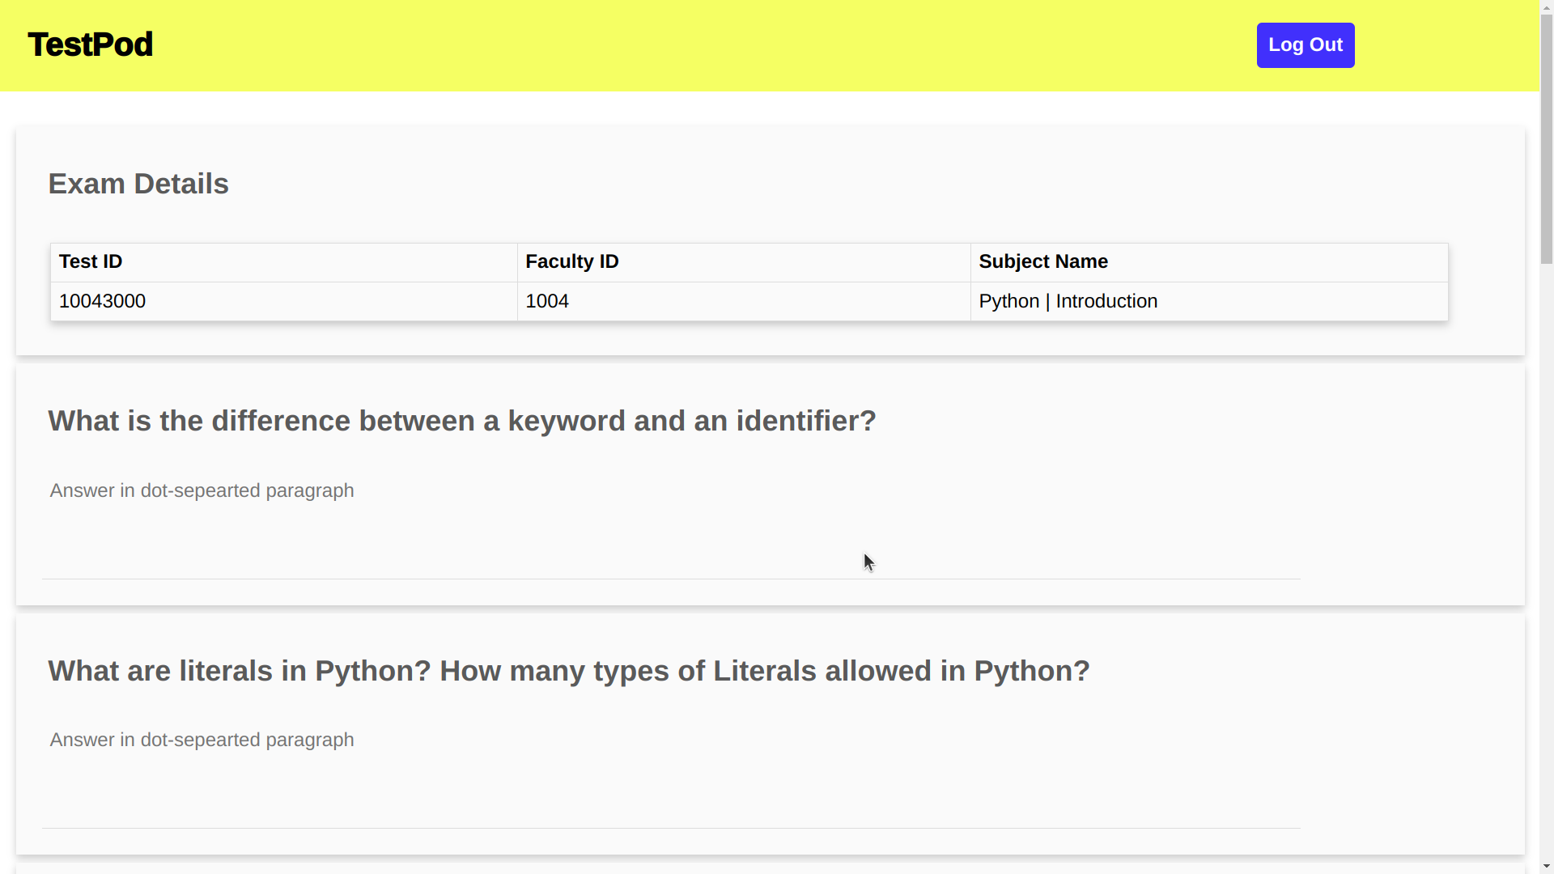
Task: Click the Faculty ID column header
Action: [571, 262]
